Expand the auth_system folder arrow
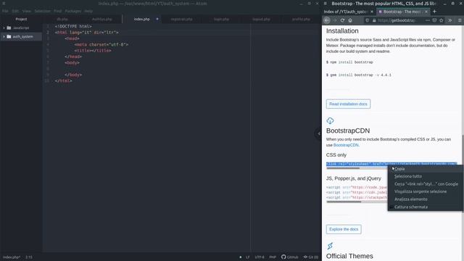This screenshot has height=261, width=464. click(x=4, y=36)
